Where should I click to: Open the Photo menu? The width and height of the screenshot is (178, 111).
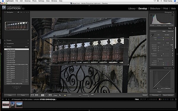[x=34, y=1]
